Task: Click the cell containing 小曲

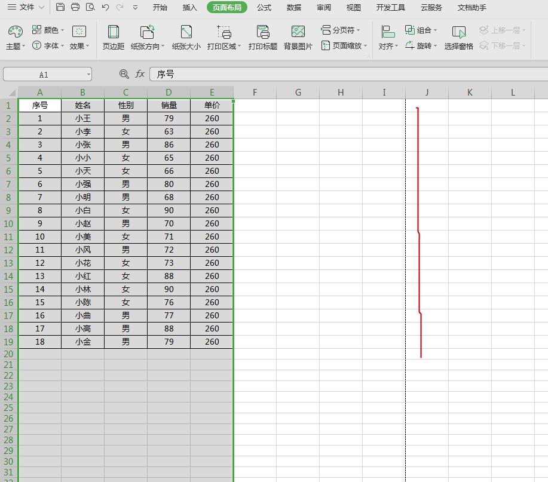Action: 83,315
